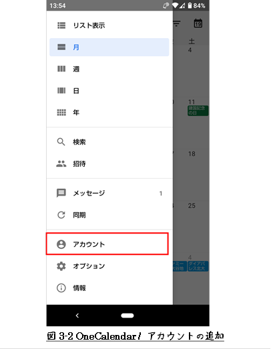Tap the 日 day view icon
The image size is (271, 349).
point(61,91)
